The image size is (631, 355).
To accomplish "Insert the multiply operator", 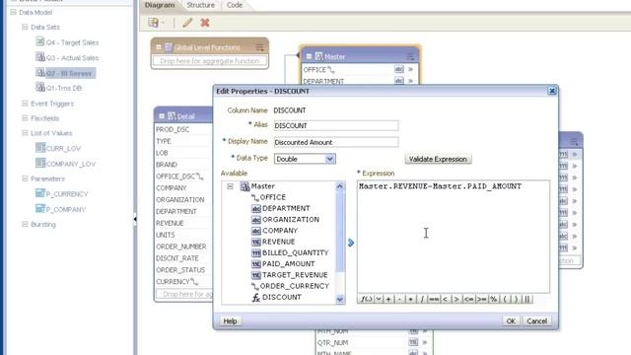I will pos(410,299).
